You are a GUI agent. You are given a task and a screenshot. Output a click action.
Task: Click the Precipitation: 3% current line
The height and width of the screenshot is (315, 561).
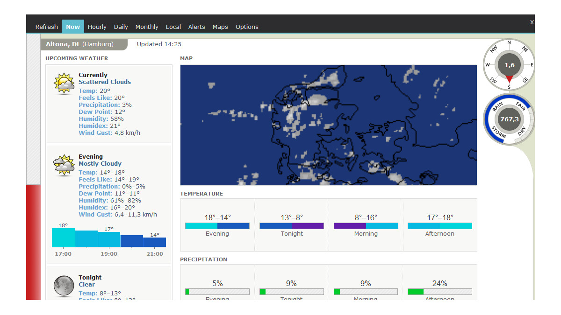coord(105,105)
